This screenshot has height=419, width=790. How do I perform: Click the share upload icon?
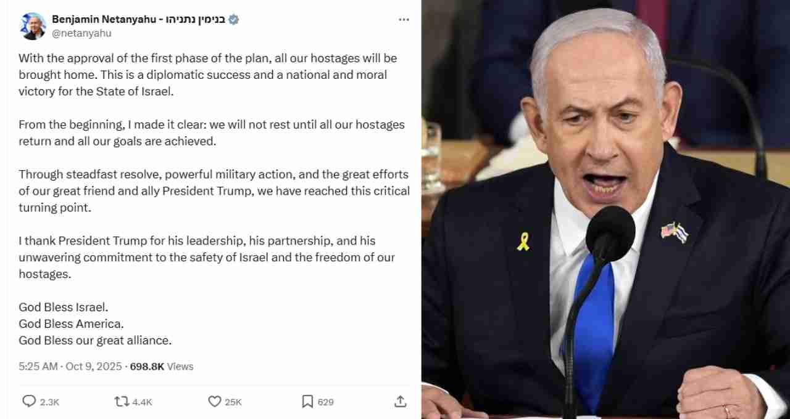point(401,401)
